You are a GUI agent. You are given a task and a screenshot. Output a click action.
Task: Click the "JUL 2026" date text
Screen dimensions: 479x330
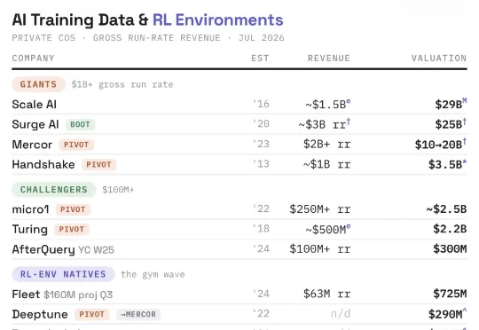click(x=261, y=38)
